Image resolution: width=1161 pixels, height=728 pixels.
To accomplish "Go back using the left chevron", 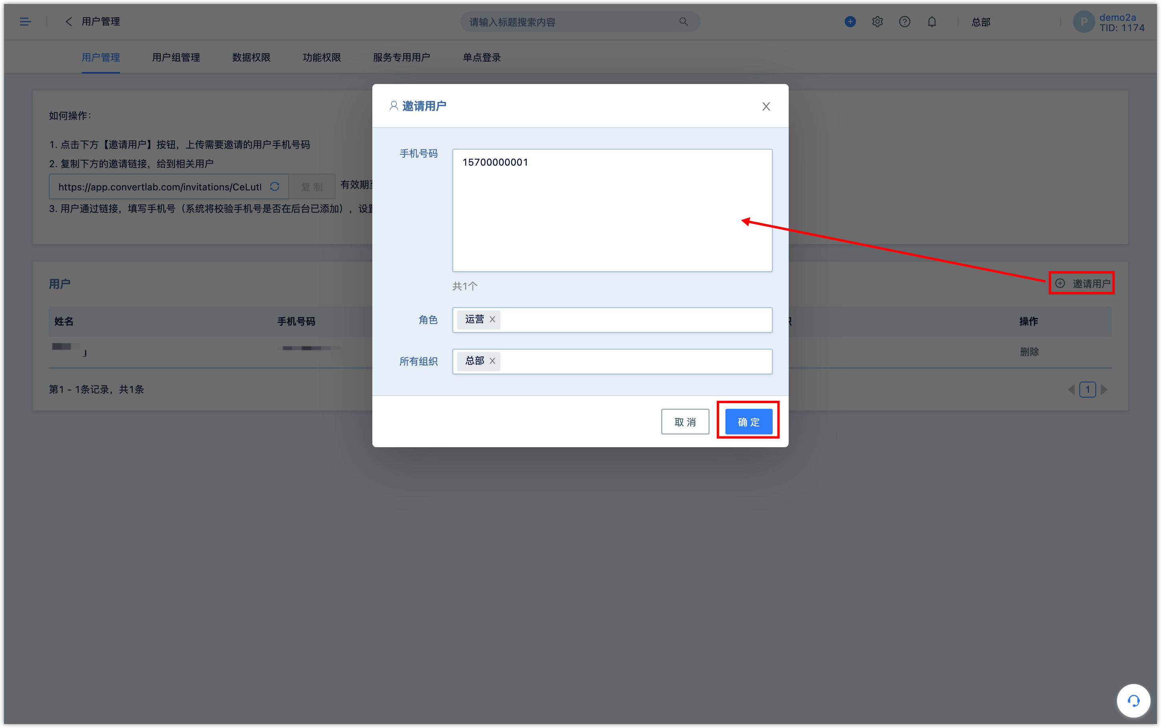I will 68,22.
